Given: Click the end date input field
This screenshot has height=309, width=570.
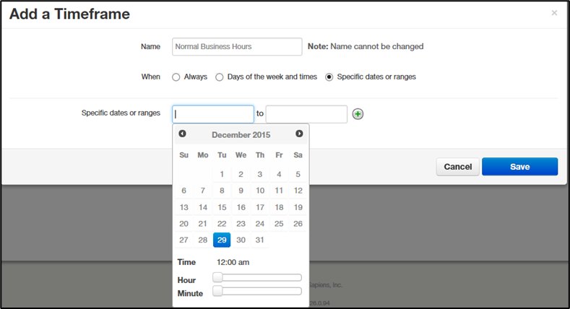Looking at the screenshot, I should [306, 114].
